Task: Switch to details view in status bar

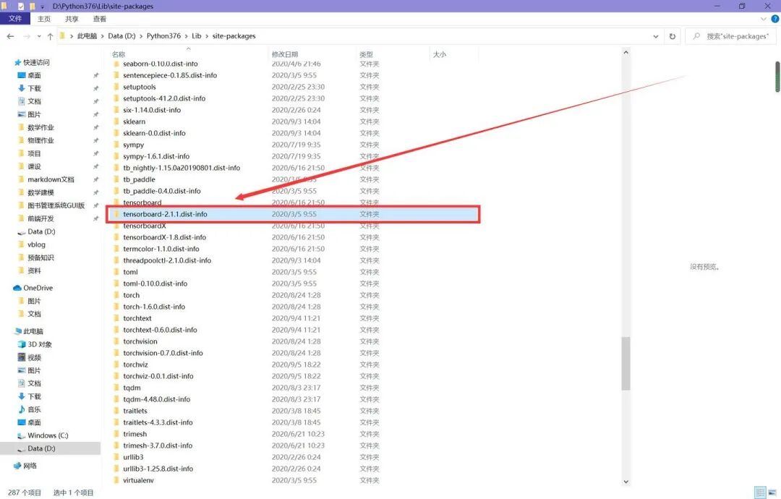Action: pyautogui.click(x=760, y=492)
